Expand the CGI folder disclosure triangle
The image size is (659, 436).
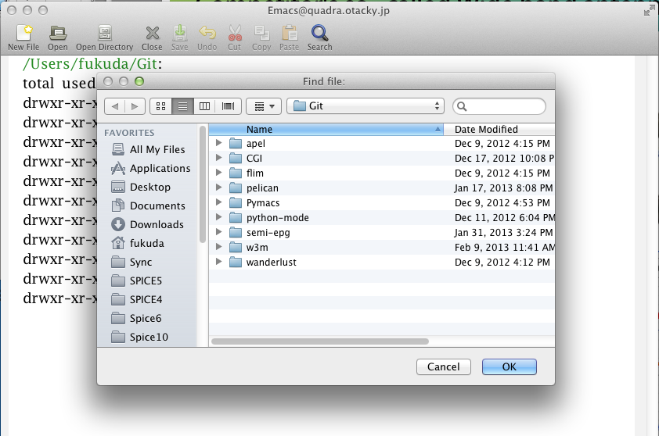coord(218,158)
